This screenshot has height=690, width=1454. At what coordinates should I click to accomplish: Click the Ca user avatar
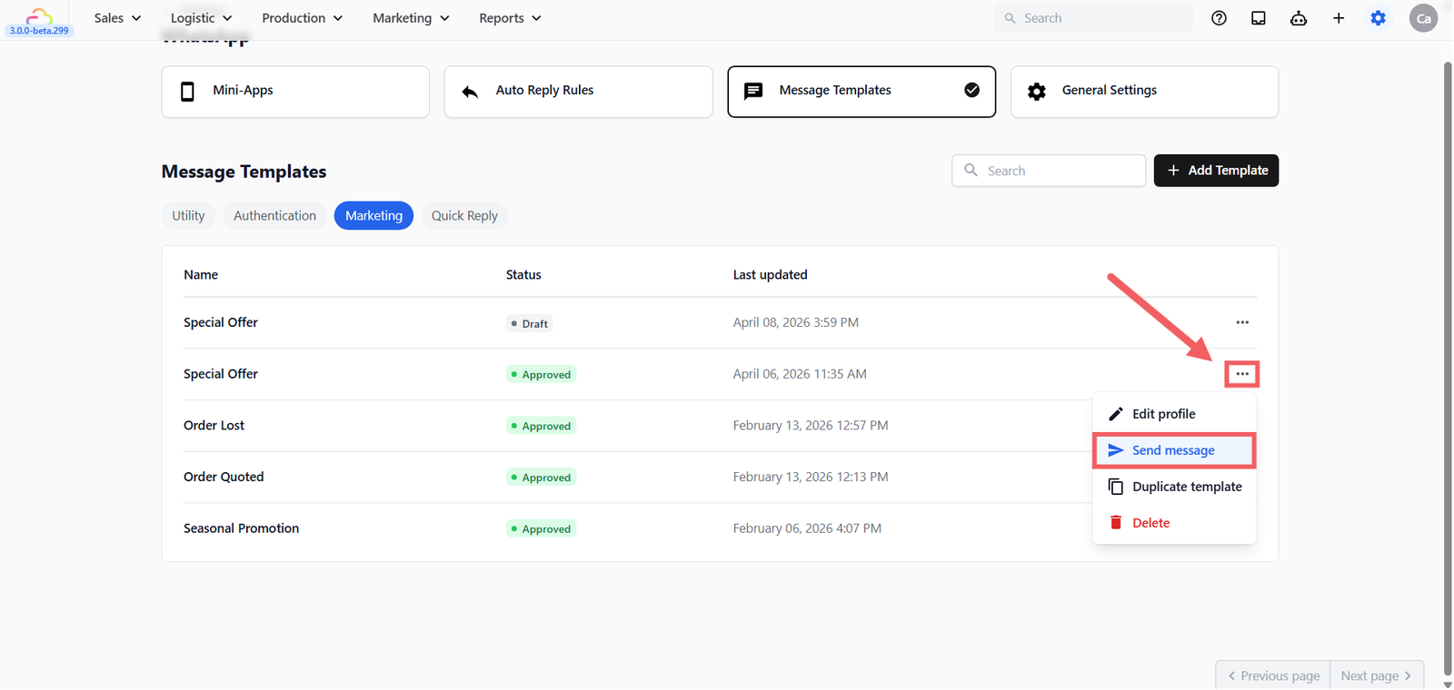pos(1423,18)
